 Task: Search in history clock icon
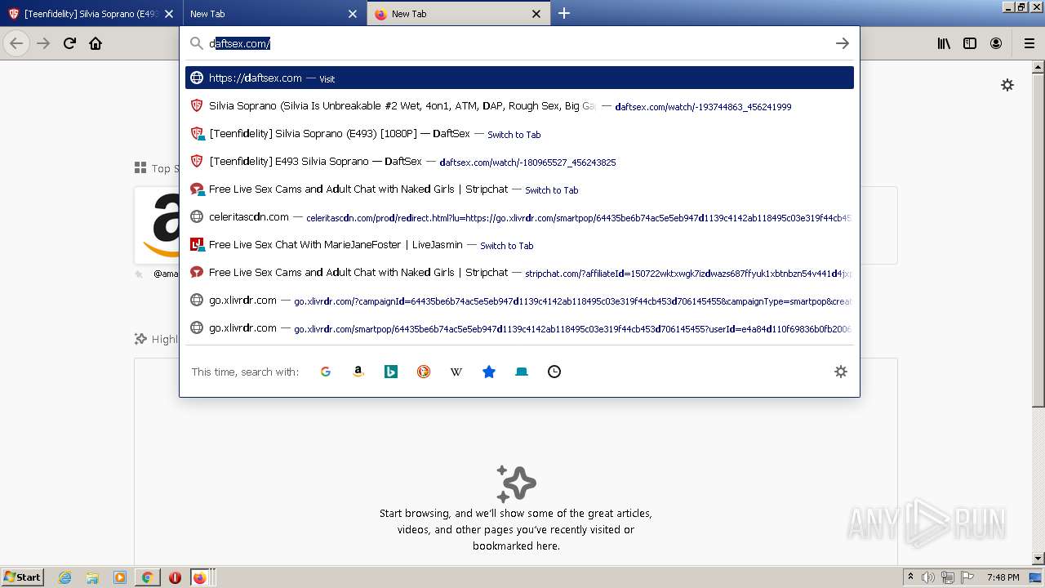click(x=554, y=372)
